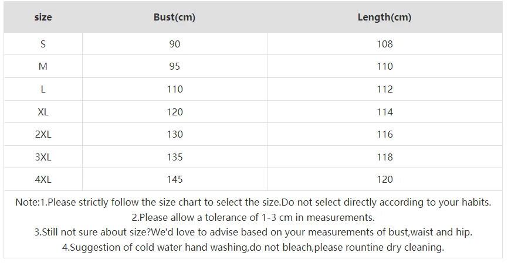Click the "size" column header
The width and height of the screenshot is (508, 263).
pos(43,17)
